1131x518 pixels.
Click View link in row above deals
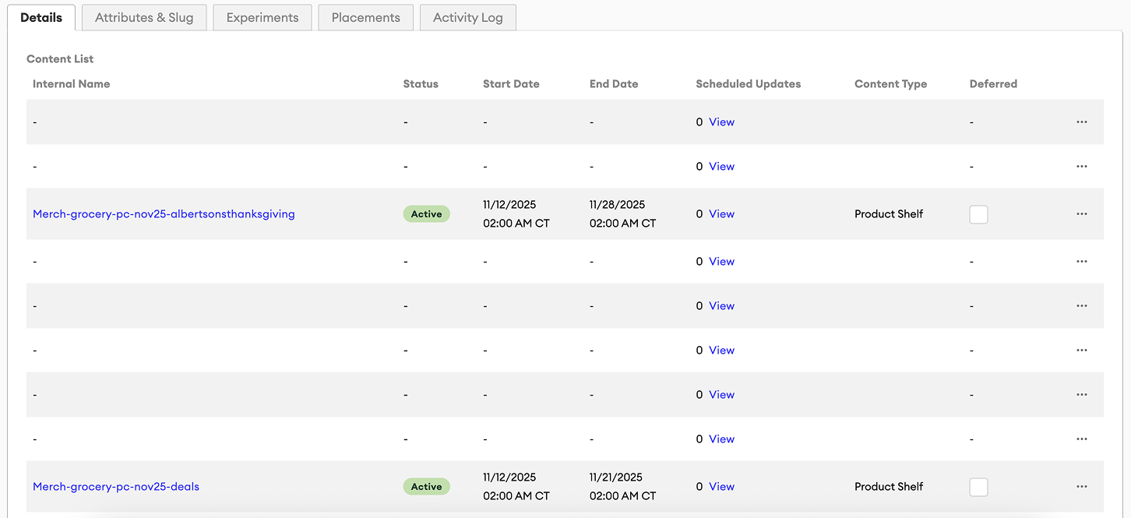[x=721, y=439]
